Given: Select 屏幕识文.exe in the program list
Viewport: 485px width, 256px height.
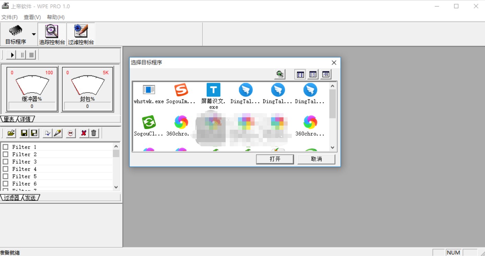Looking at the screenshot, I should pos(214,96).
